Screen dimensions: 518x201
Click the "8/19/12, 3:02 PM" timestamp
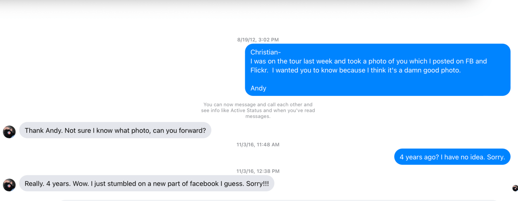[258, 40]
